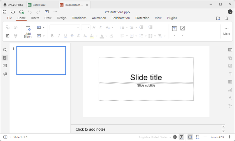Expand the Start slideshow dropdown arrow
Viewport: 235px width, 141px height.
(43, 36)
